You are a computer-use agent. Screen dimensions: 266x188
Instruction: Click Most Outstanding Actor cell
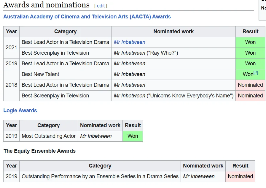[x=49, y=136]
